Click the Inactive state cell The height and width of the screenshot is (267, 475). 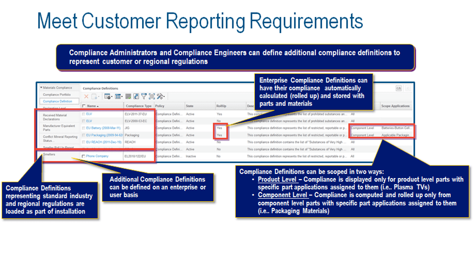[x=190, y=156]
